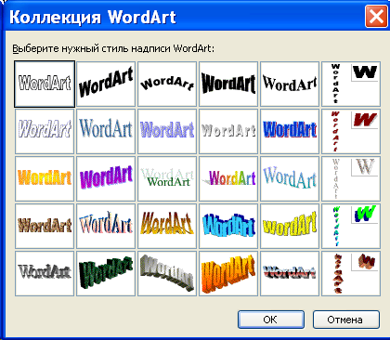Image resolution: width=390 pixels, height=340 pixels.
Task: Pick the black arched WordArt style
Action: tap(167, 84)
